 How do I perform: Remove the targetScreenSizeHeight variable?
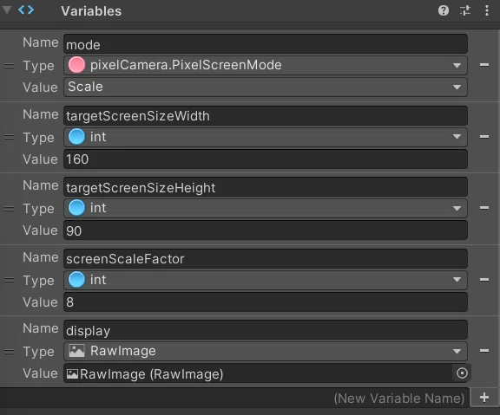tap(484, 208)
